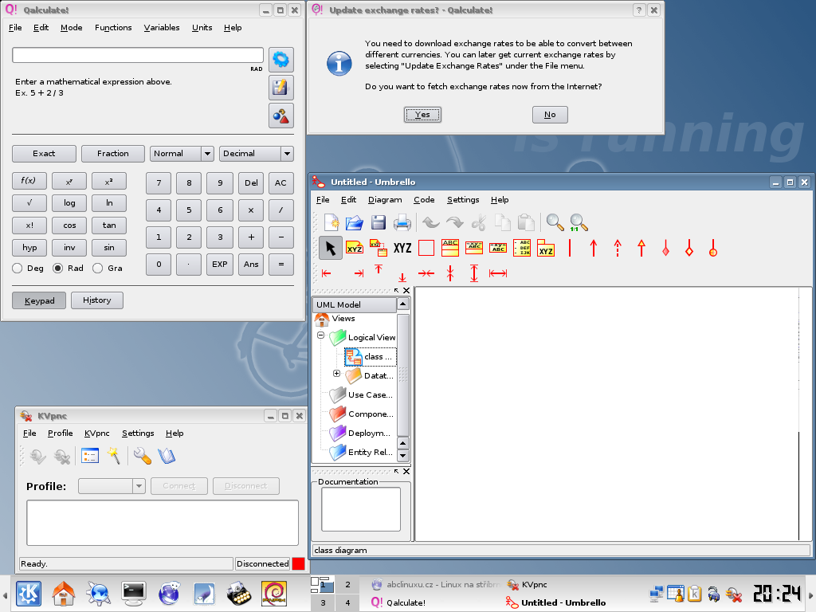This screenshot has width=816, height=612.
Task: Open KVpnc wrench settings icon
Action: pos(142,457)
